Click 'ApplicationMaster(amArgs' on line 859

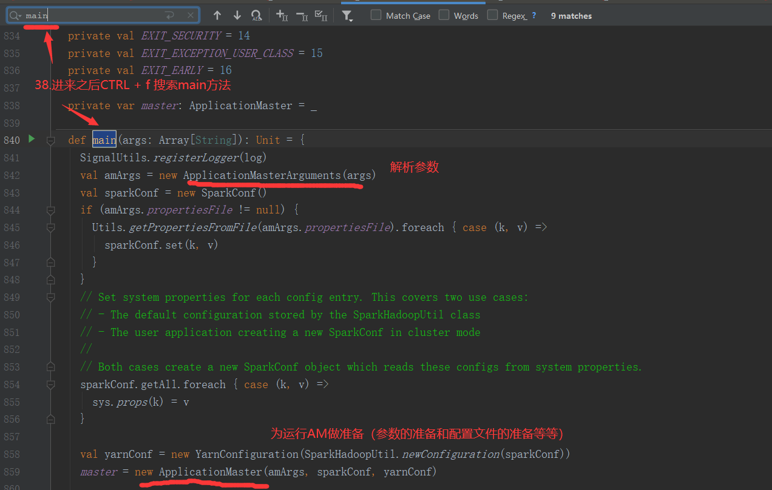[x=232, y=472]
